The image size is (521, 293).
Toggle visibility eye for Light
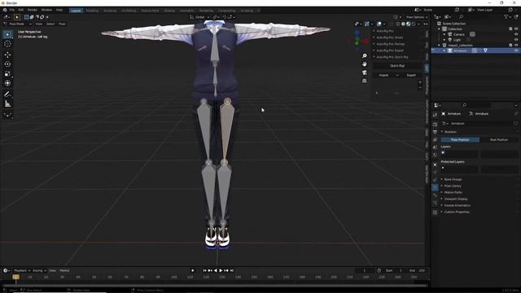click(516, 40)
